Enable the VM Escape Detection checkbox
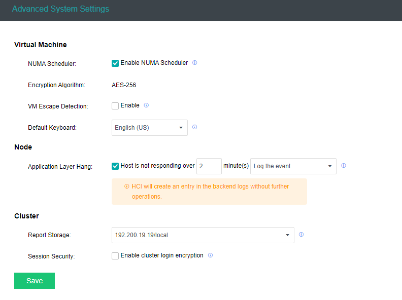402x300 pixels. point(115,106)
